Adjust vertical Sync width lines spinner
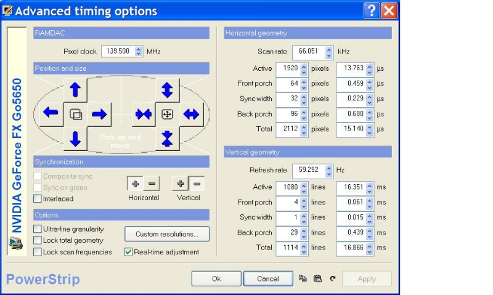The height and width of the screenshot is (295, 493). tap(304, 218)
